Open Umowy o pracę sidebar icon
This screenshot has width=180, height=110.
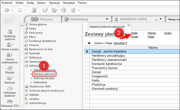tap(10, 46)
